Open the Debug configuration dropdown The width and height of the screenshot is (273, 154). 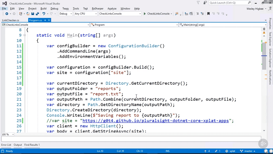[66, 14]
